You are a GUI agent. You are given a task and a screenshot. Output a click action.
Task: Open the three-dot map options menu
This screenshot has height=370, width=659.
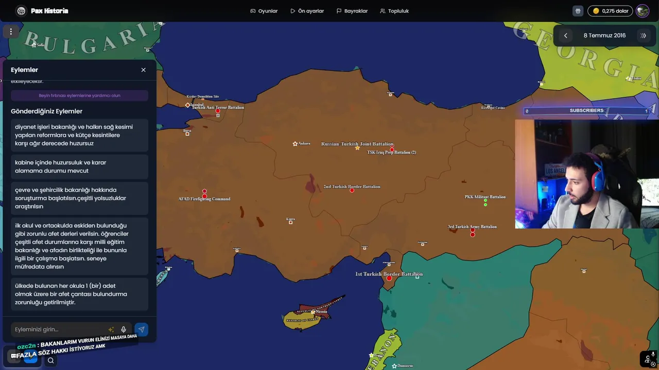(11, 31)
